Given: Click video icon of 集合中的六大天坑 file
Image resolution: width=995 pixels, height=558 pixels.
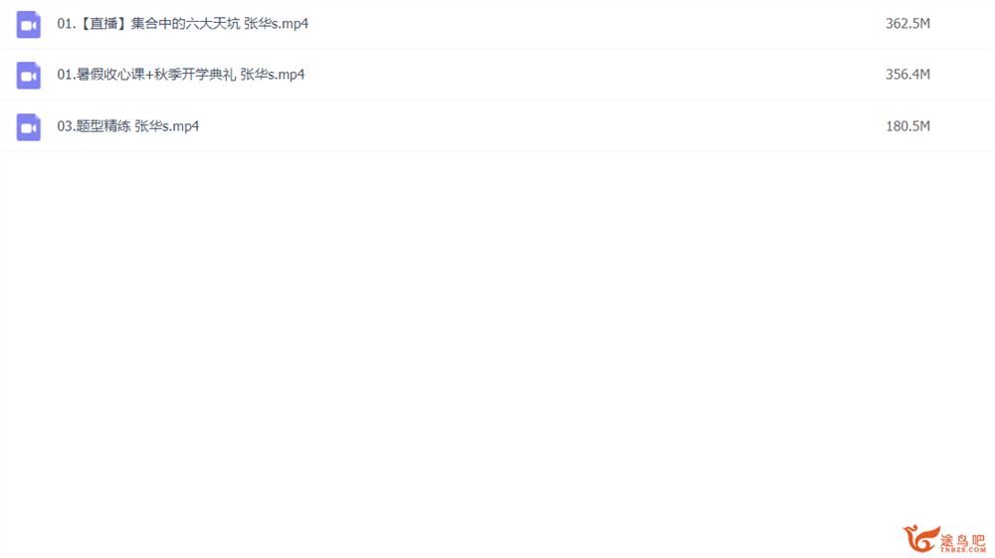Looking at the screenshot, I should click(29, 25).
